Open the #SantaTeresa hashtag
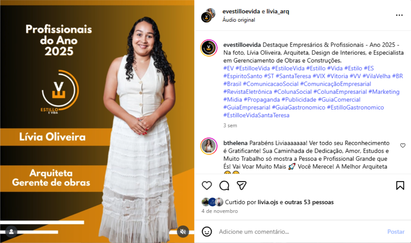The height and width of the screenshot is (243, 411). pos(293,76)
